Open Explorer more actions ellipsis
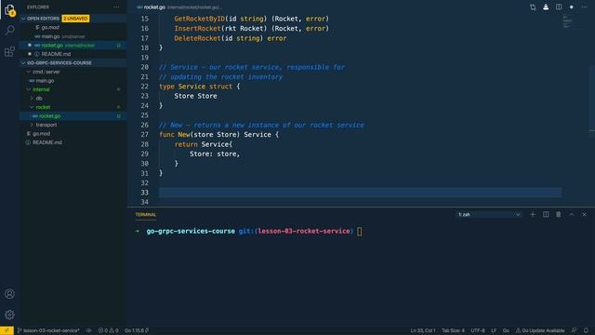Screen dimensions: 595x335 pyautogui.click(x=116, y=7)
